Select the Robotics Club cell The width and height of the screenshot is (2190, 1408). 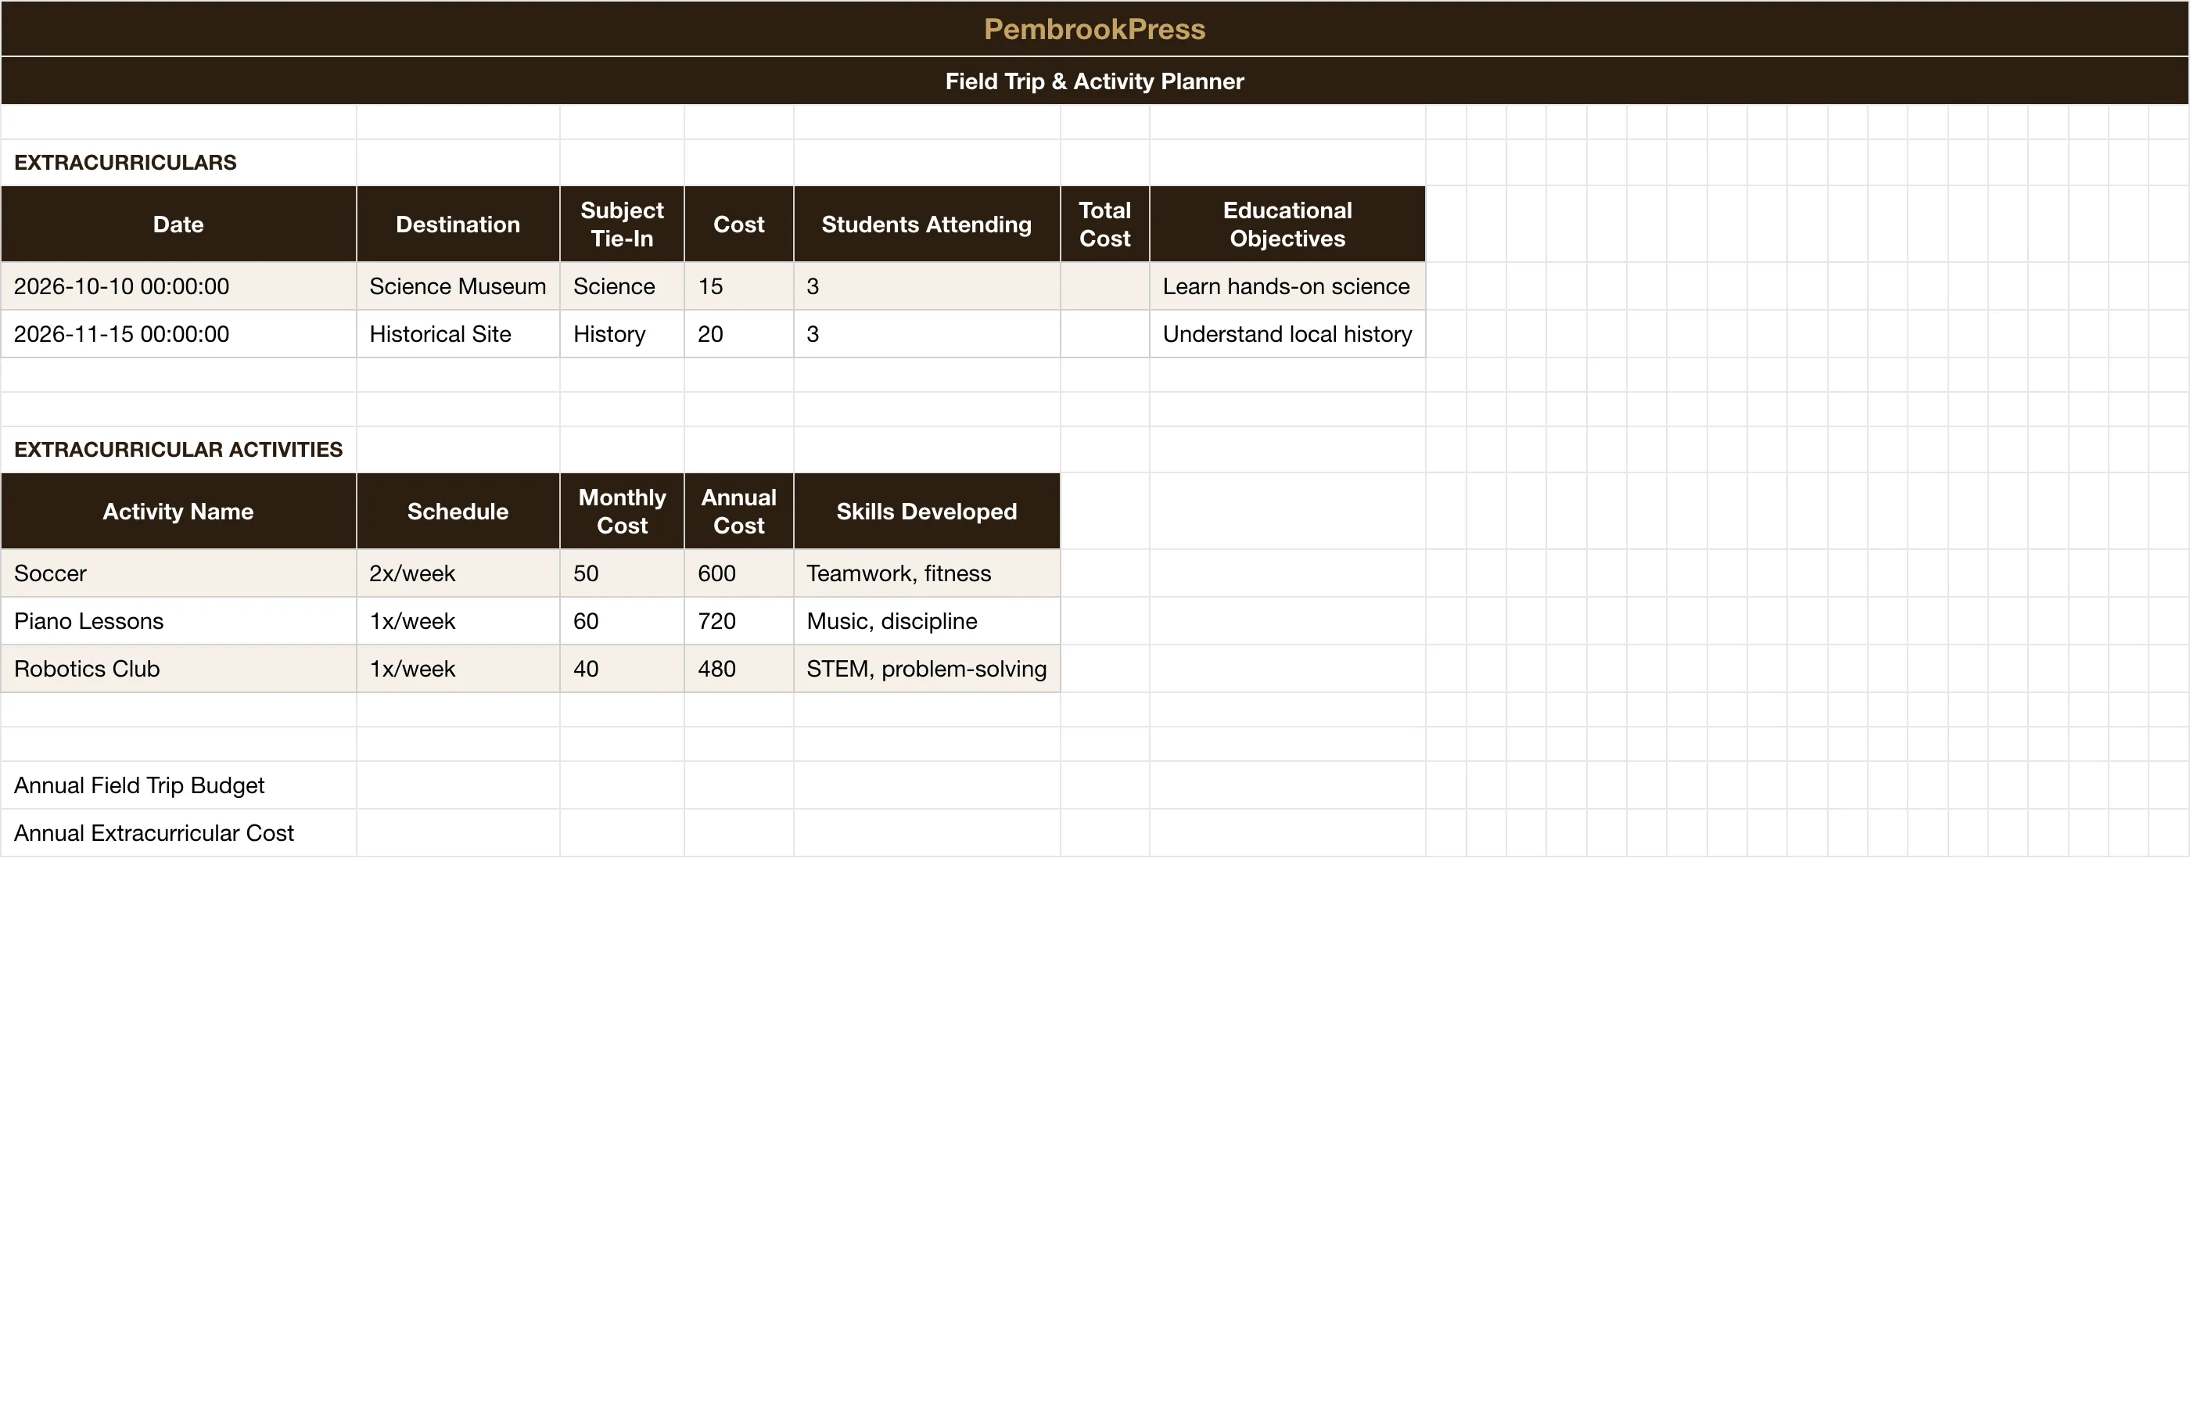pyautogui.click(x=178, y=668)
